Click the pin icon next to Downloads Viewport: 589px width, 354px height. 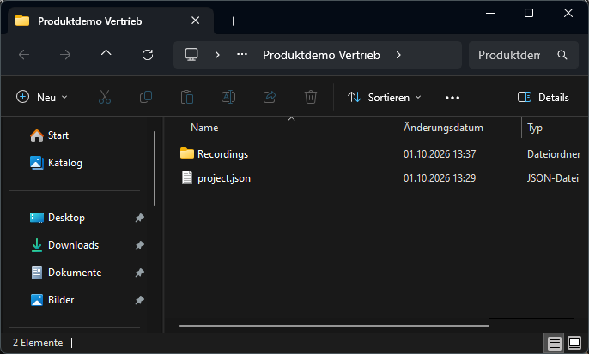point(139,245)
